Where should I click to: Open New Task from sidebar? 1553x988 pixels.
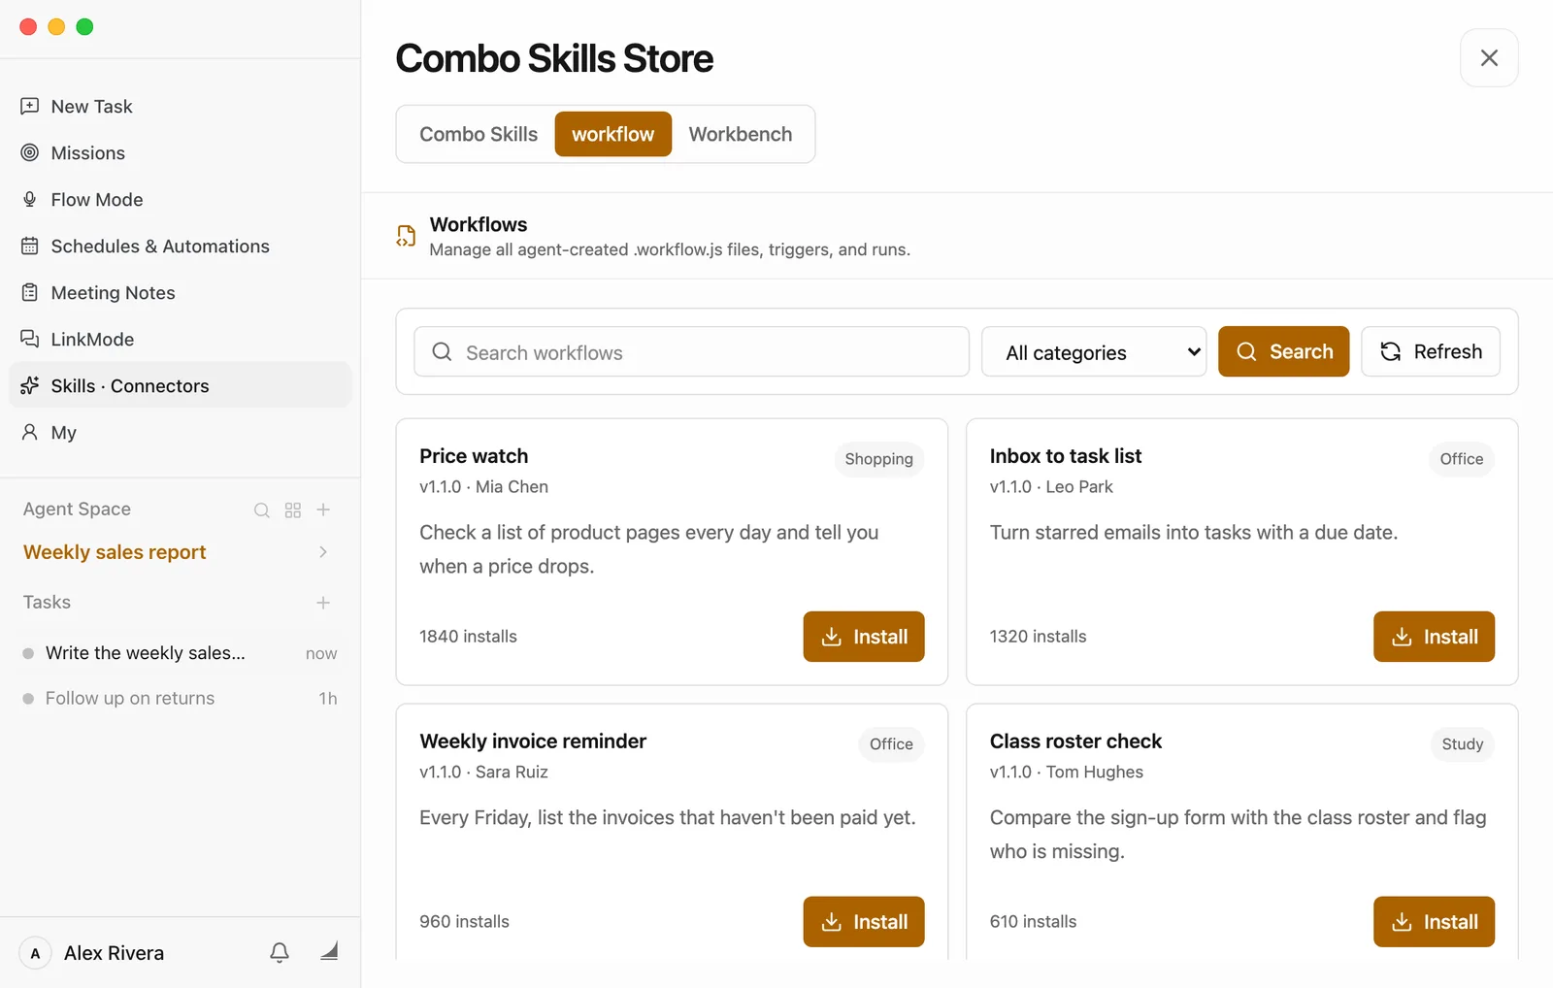[x=180, y=106]
